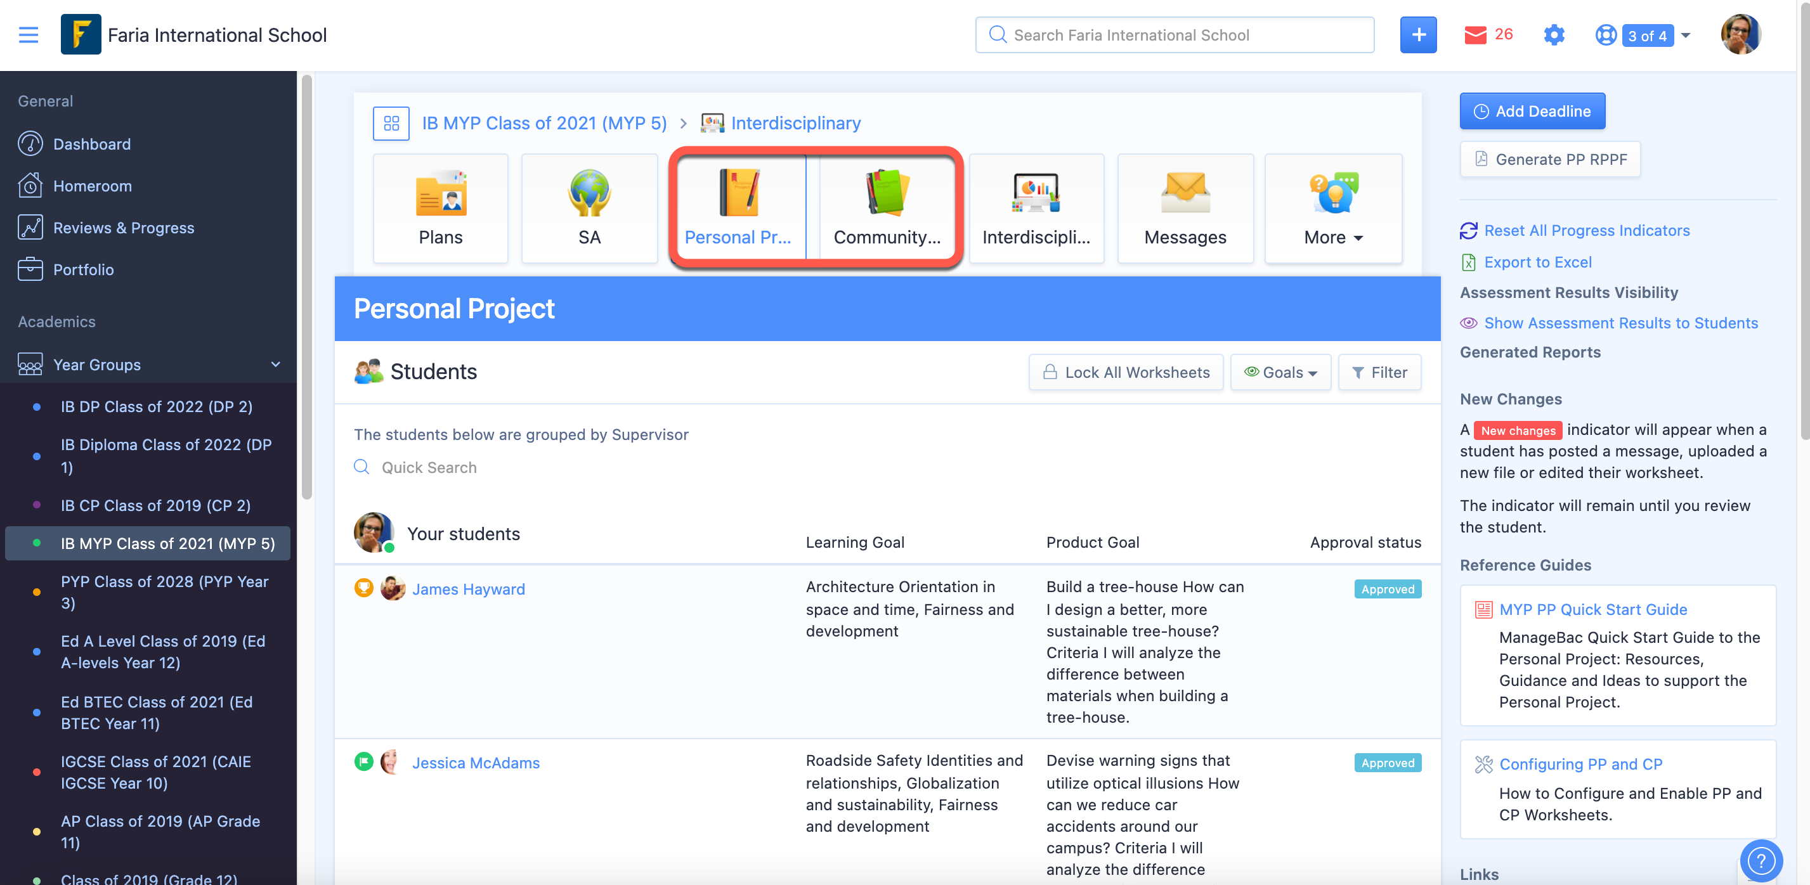Expand the More dropdown tab
Screen dimensions: 1810x885
1334,208
